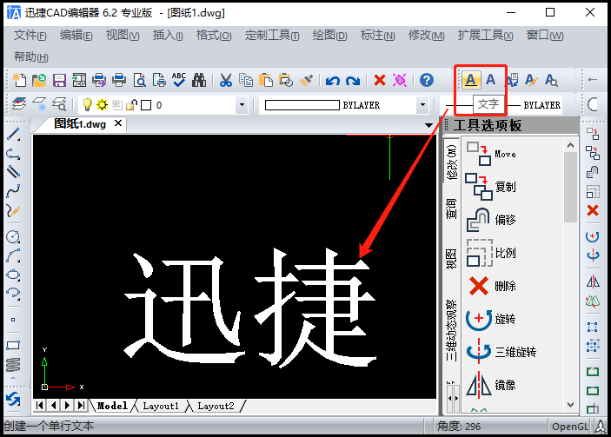Open the 编辑 menu
Viewport: 611px width, 437px height.
pos(76,36)
